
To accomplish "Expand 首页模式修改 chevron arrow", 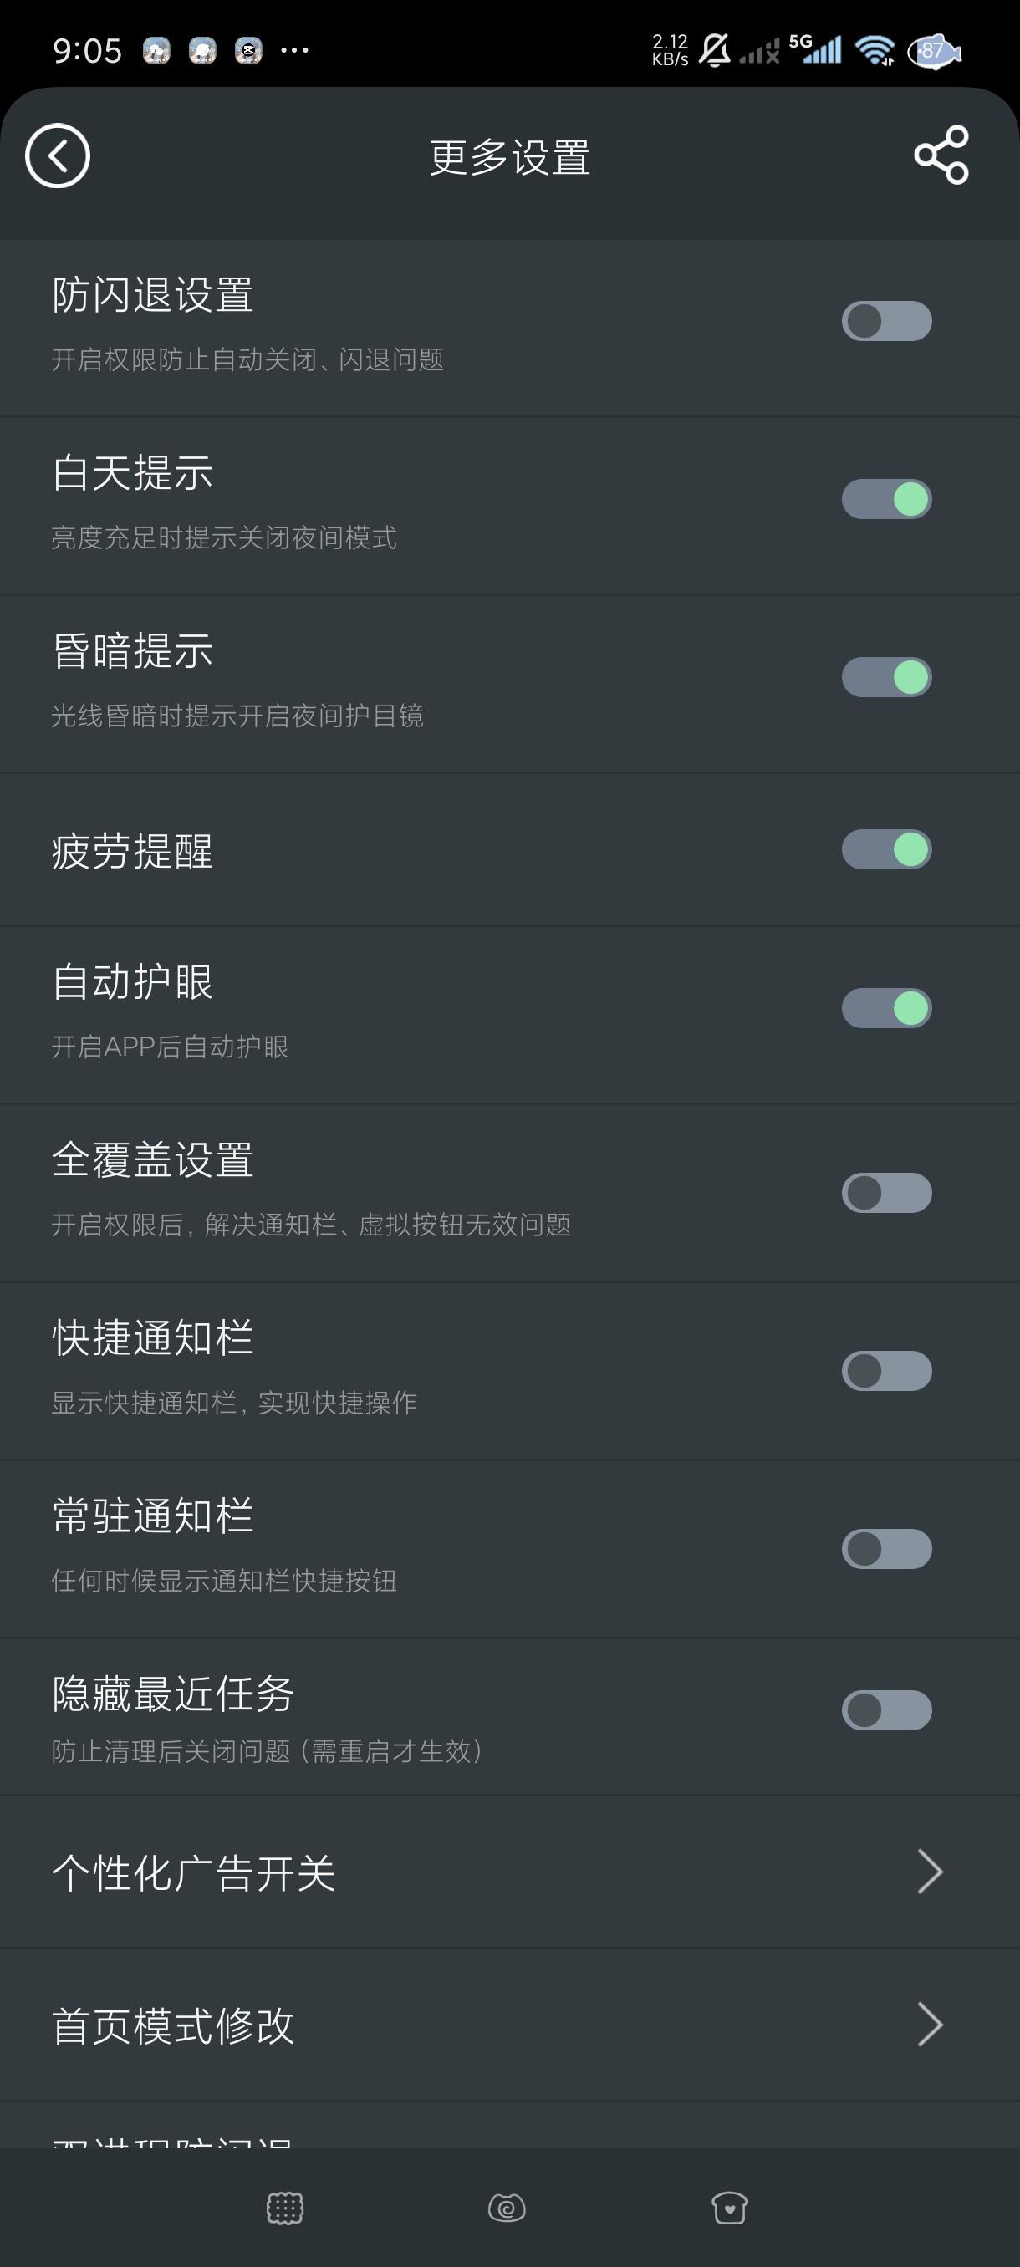I will point(930,2024).
